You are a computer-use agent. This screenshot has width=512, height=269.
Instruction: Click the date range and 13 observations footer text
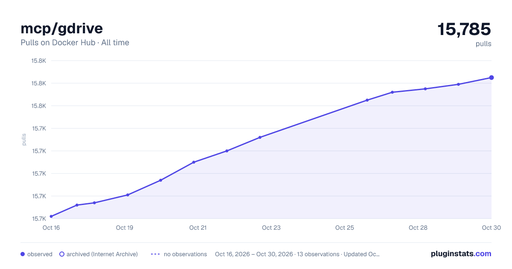(x=297, y=254)
